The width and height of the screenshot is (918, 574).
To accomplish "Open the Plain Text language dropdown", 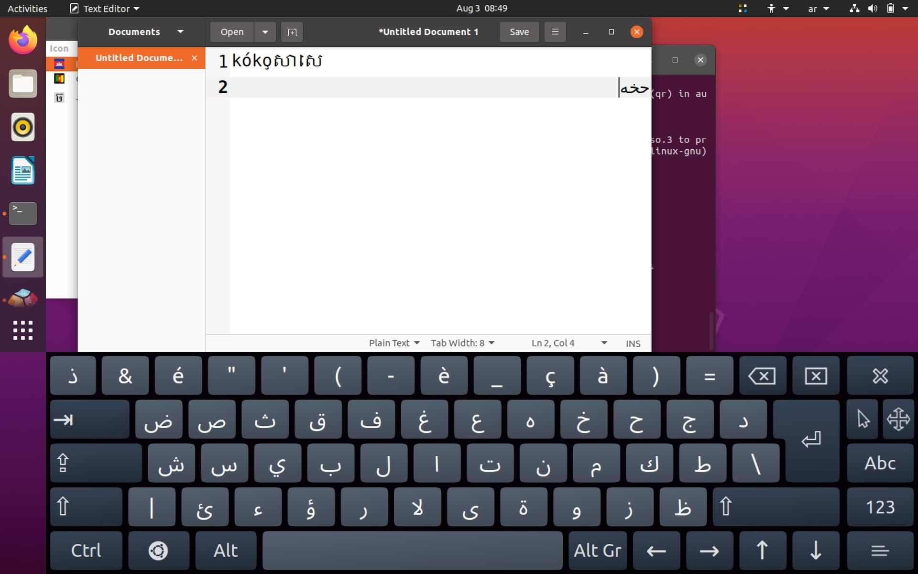I will 394,343.
